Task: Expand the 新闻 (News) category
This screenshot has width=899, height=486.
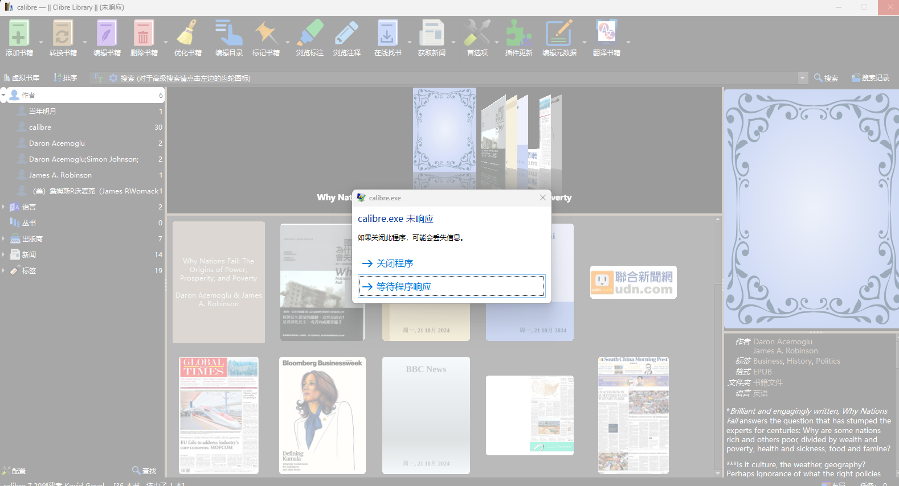Action: point(3,254)
